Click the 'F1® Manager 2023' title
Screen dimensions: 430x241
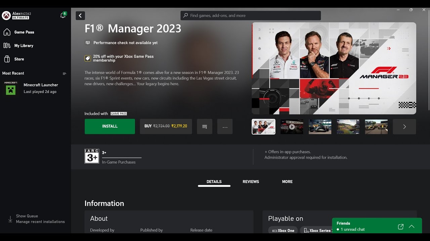pos(133,28)
